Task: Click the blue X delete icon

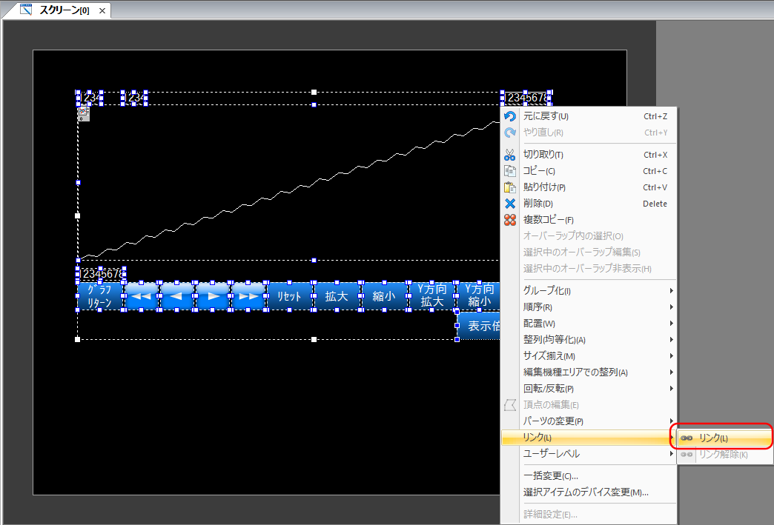Action: point(509,204)
